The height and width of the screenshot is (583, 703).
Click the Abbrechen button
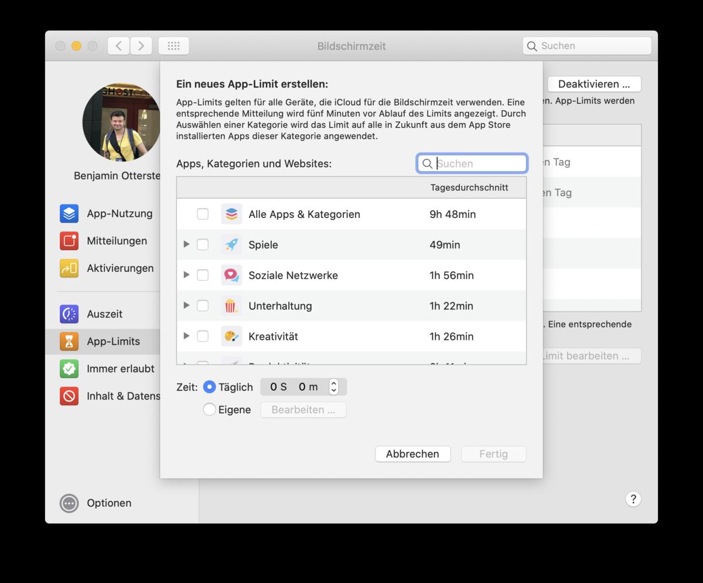coord(412,454)
